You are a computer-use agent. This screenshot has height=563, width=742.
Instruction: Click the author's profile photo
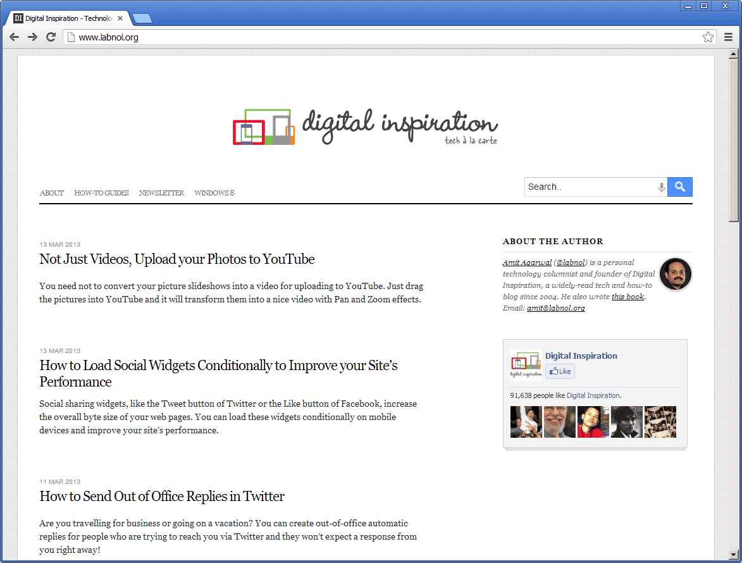tap(676, 274)
